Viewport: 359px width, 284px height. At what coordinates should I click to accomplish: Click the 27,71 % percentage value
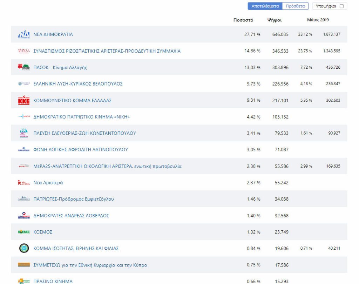coord(252,35)
